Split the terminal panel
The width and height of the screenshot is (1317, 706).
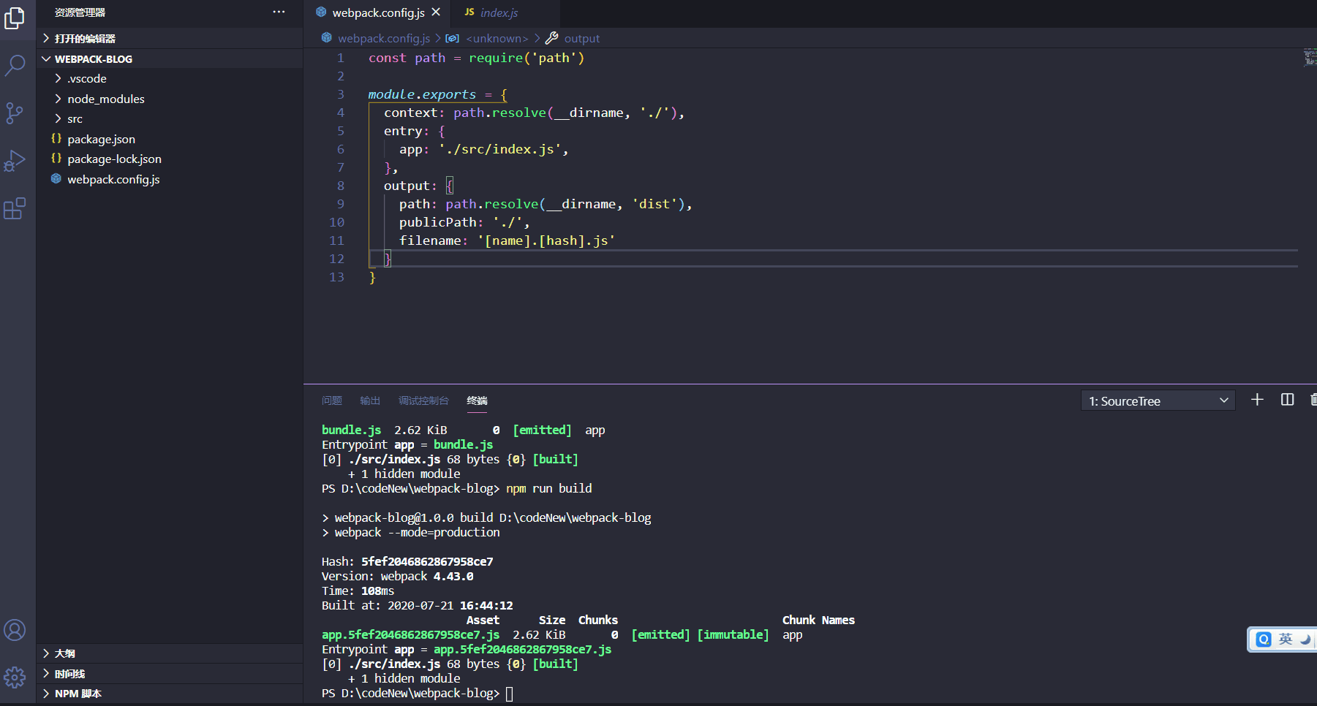(x=1288, y=400)
